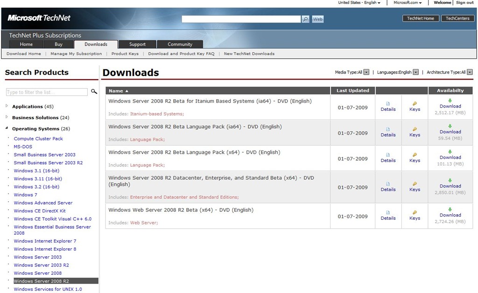
Task: Switch to the Home tab
Action: tap(26, 44)
